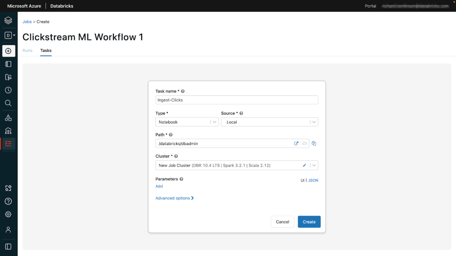Edit the New Job Cluster pencil icon
Image resolution: width=456 pixels, height=256 pixels.
click(x=304, y=166)
